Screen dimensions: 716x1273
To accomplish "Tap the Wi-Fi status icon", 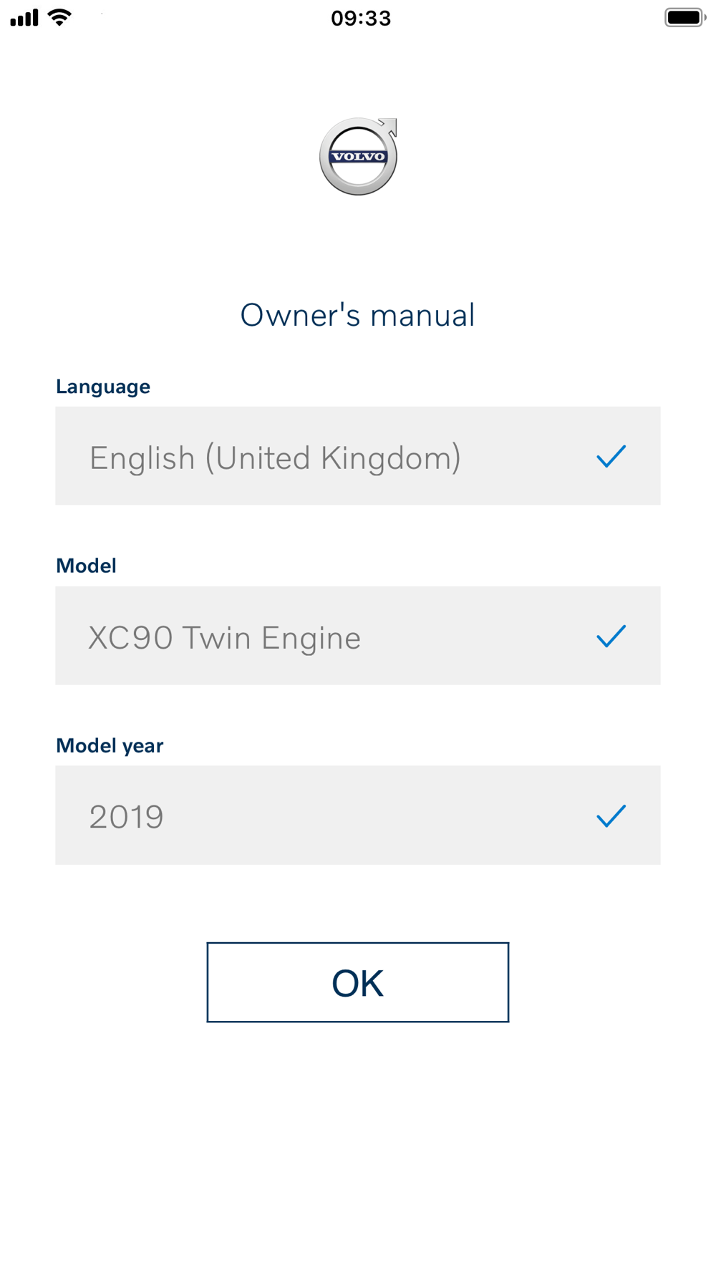I will pos(60,17).
